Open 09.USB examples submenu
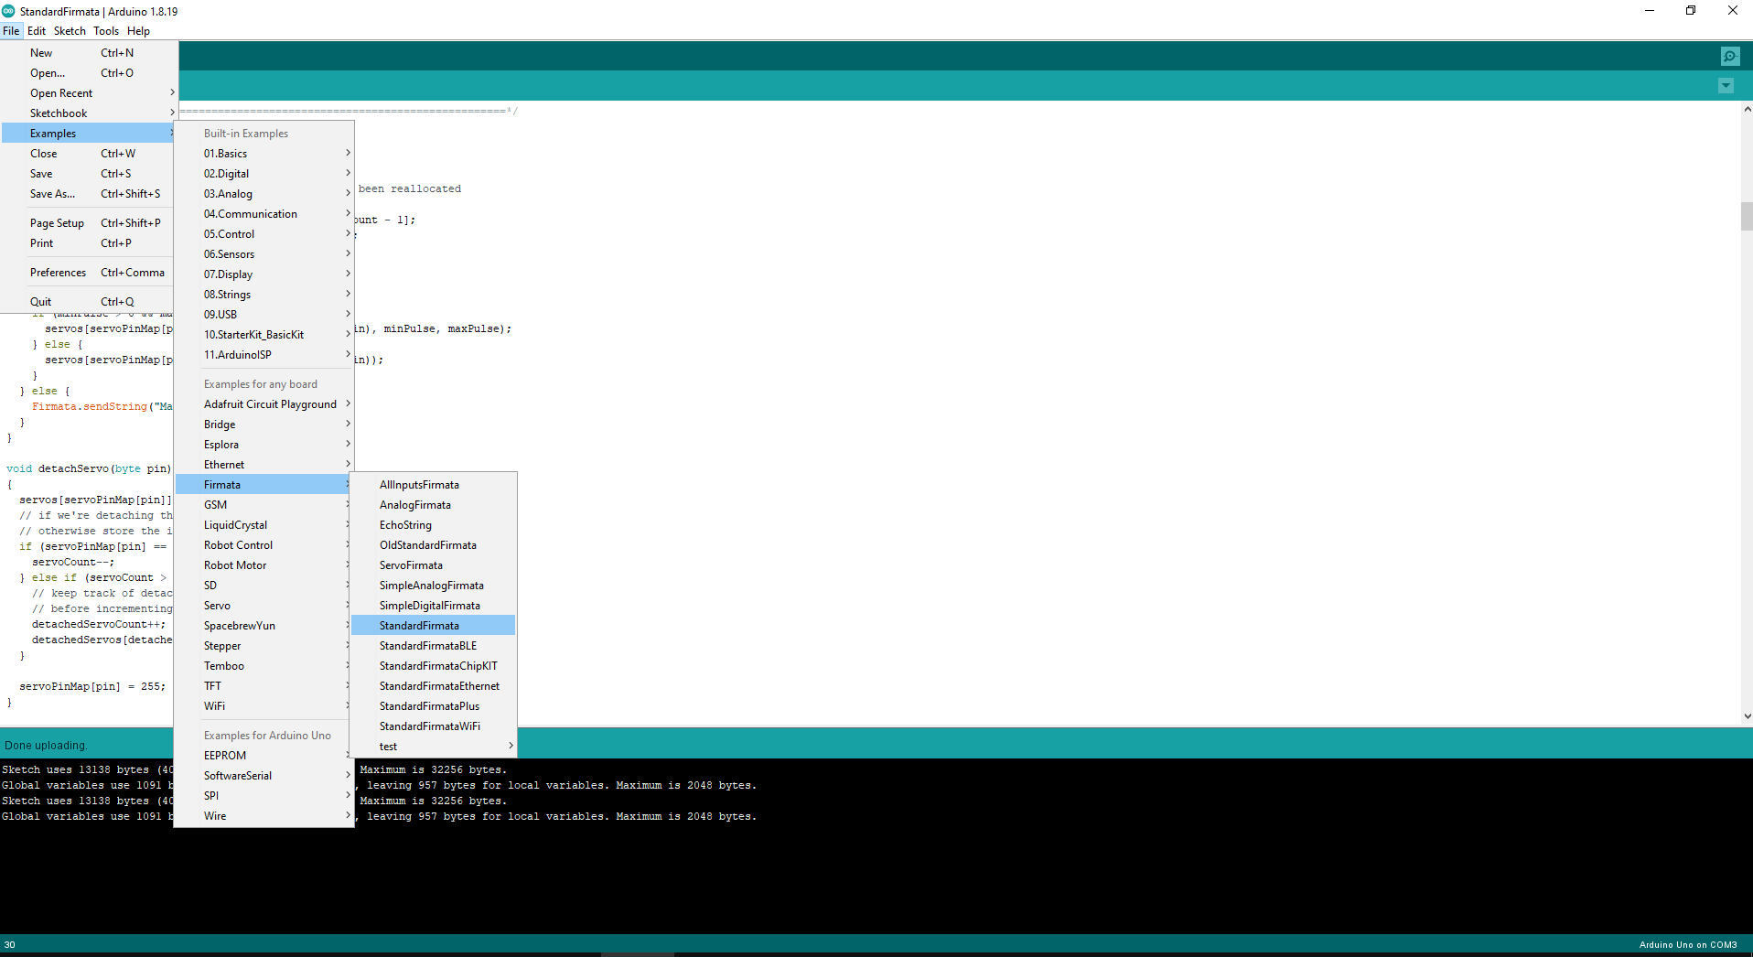 tap(263, 315)
